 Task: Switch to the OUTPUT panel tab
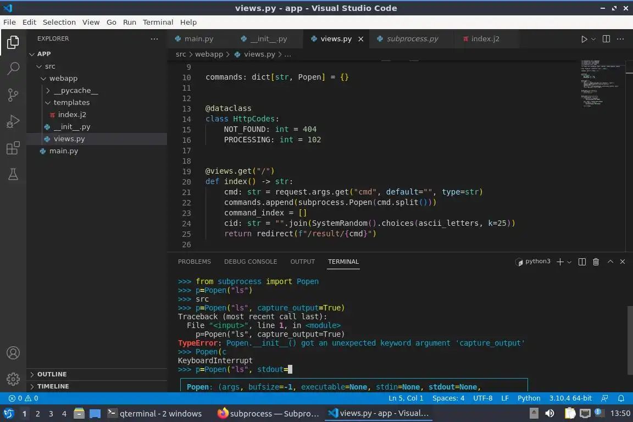pyautogui.click(x=302, y=262)
